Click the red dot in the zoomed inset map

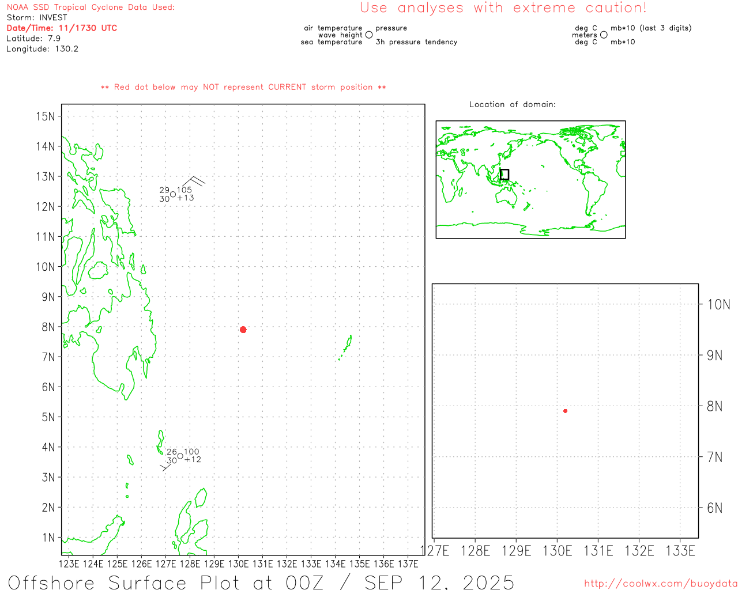pyautogui.click(x=566, y=411)
